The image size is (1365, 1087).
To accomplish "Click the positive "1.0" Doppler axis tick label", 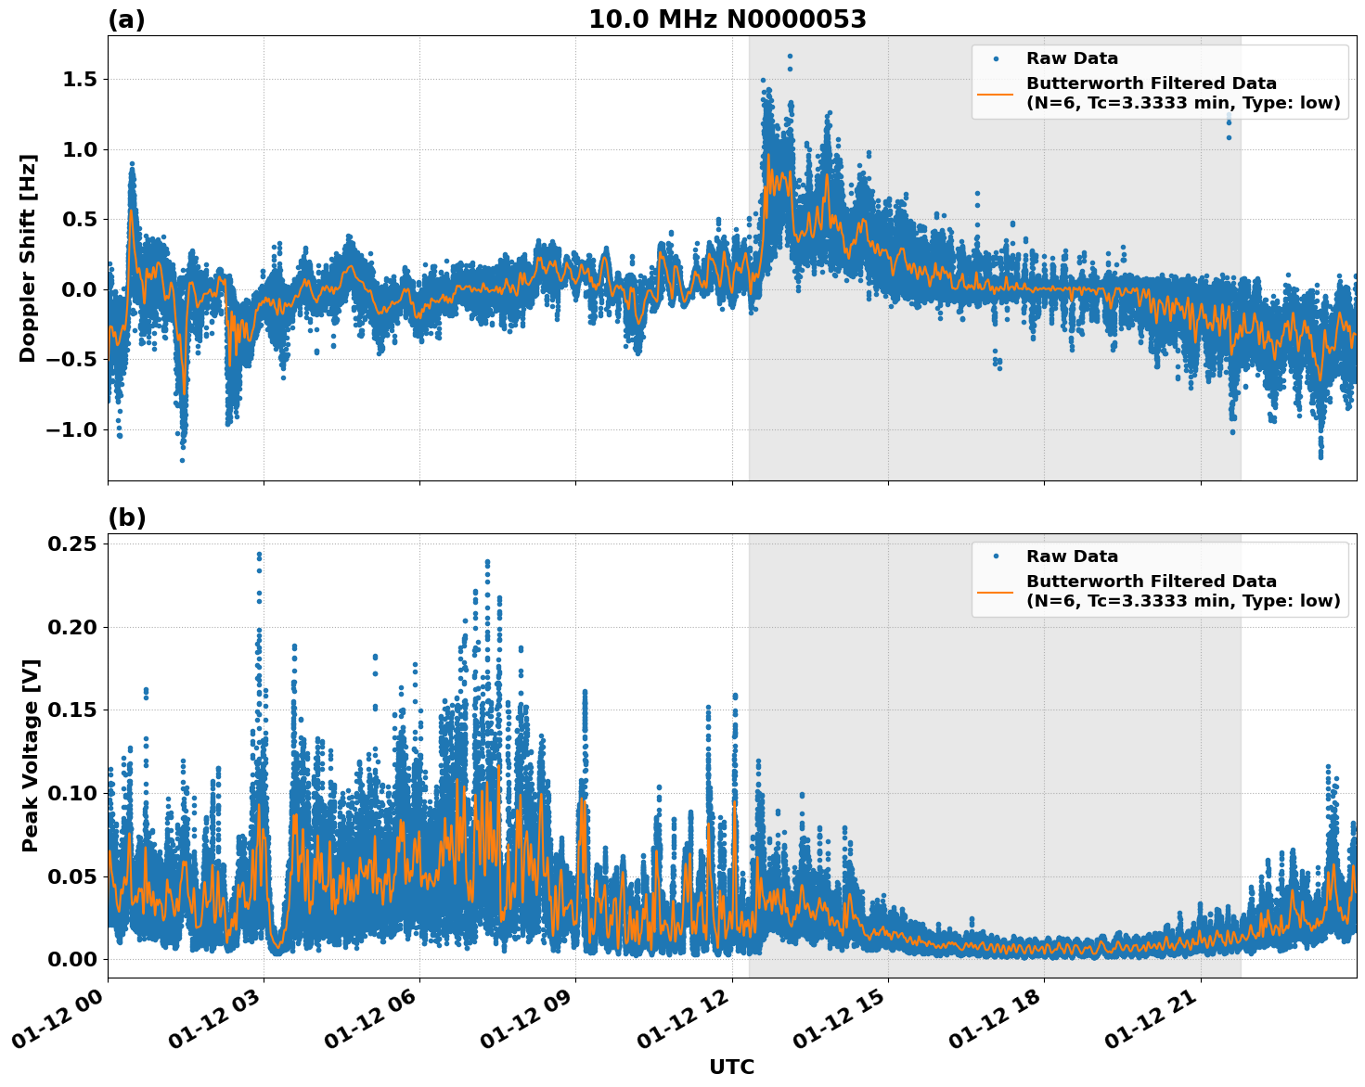I will [x=80, y=149].
